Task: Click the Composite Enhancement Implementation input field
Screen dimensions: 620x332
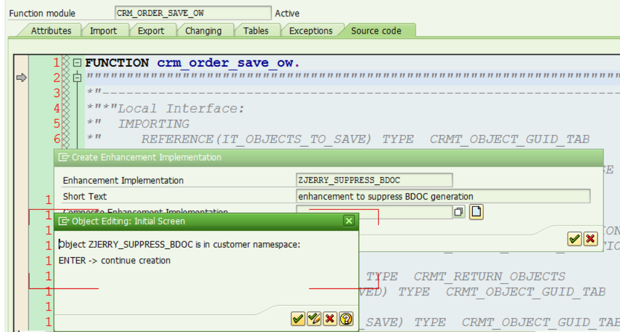Action: (x=374, y=212)
